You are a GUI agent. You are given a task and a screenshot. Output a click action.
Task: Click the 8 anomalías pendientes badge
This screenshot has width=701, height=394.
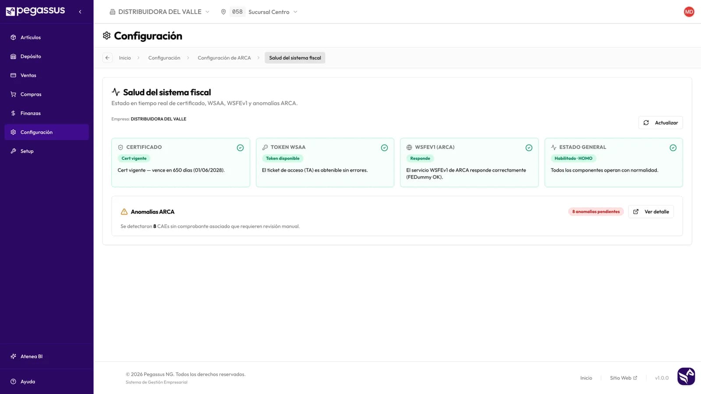(x=596, y=212)
